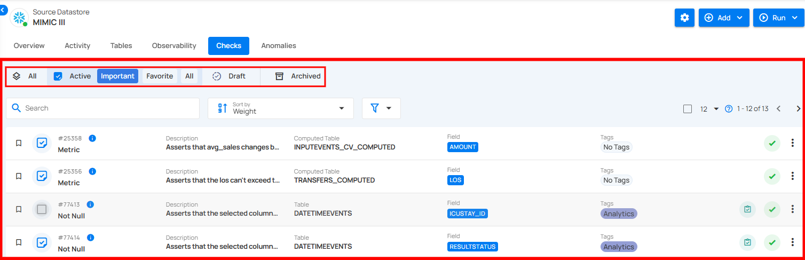Select the Active checks filter
The height and width of the screenshot is (260, 805).
72,76
